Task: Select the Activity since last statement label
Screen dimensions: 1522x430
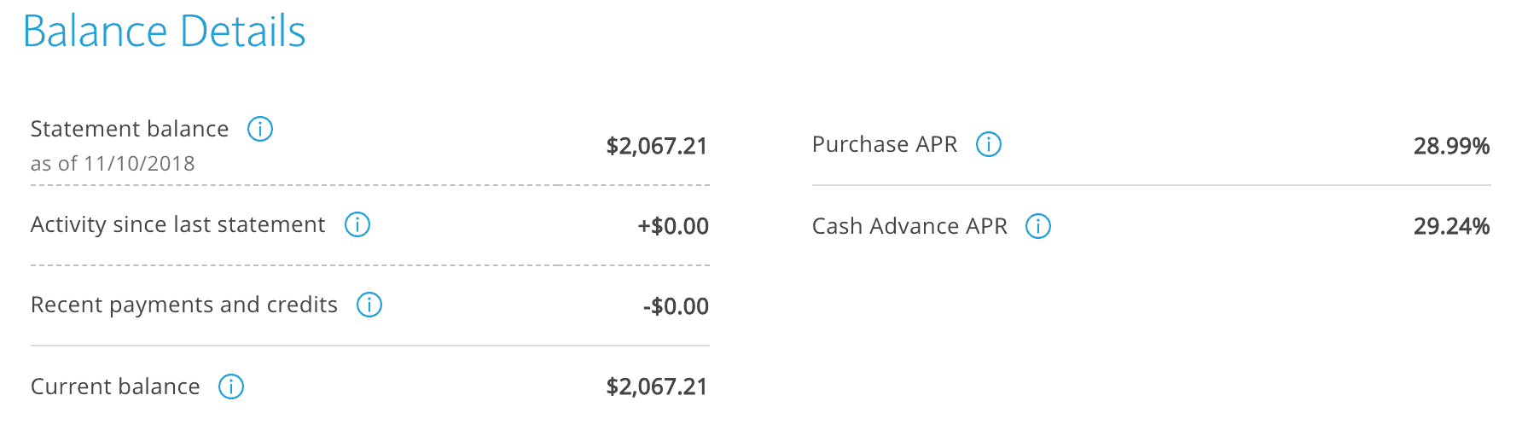Action: 177,224
